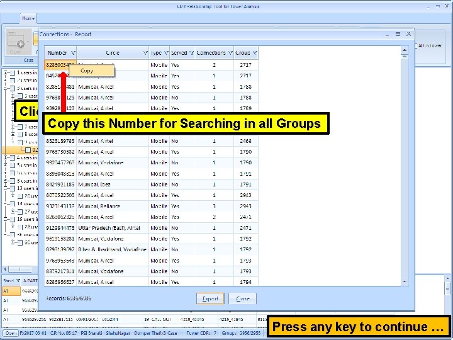Click the report scrollbar down arrow
Image resolution: width=453 pixels, height=340 pixels.
[405, 281]
